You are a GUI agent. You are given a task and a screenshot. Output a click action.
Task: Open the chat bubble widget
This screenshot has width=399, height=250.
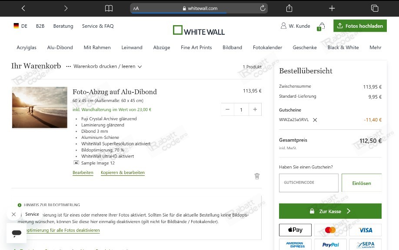(x=17, y=233)
